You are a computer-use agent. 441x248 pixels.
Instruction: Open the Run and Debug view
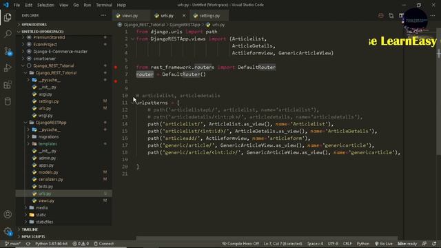(x=8, y=68)
